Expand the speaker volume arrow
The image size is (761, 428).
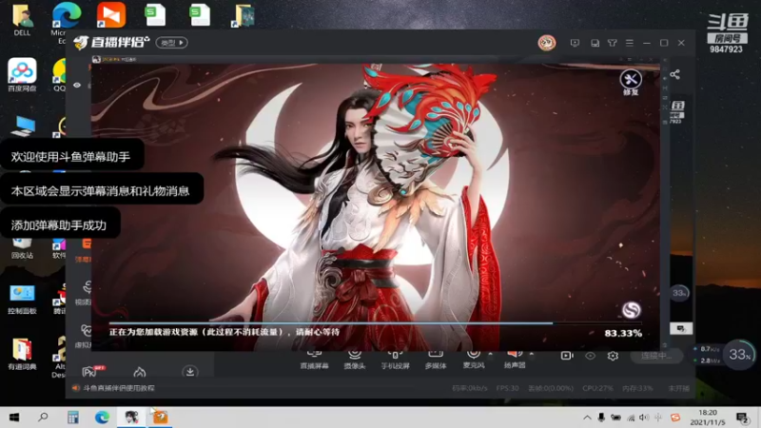point(532,354)
